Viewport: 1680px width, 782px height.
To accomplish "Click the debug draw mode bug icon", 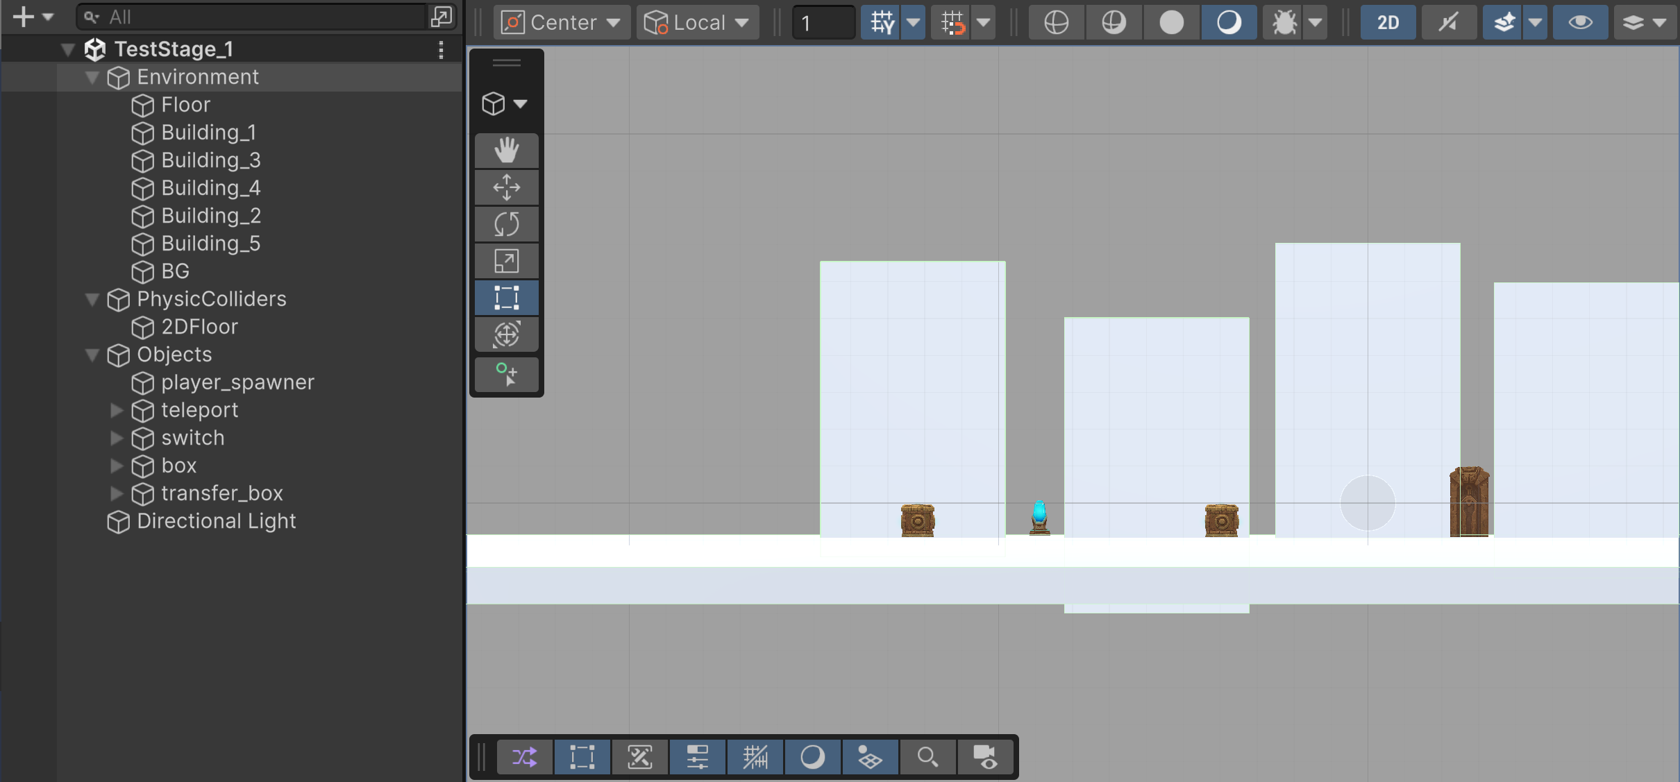I will pos(1284,22).
